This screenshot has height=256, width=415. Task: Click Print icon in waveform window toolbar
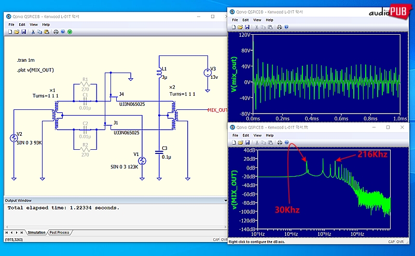pos(280,27)
